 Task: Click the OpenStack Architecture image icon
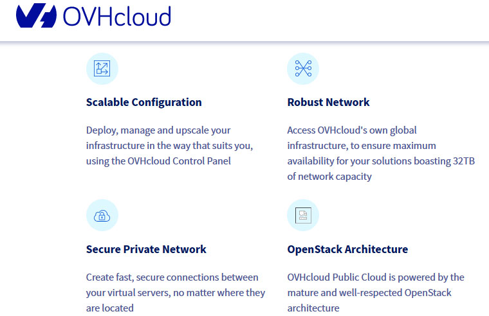click(x=303, y=215)
